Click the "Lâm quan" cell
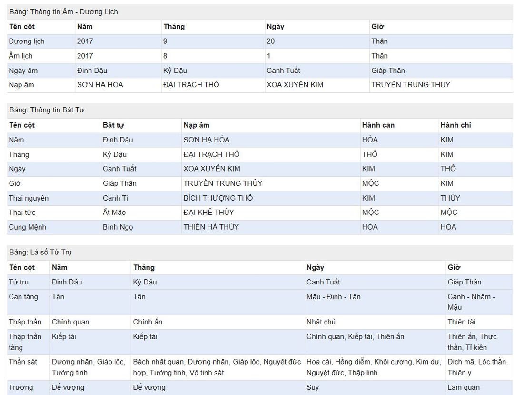Viewport: 514px width, 395px height. tap(464, 387)
